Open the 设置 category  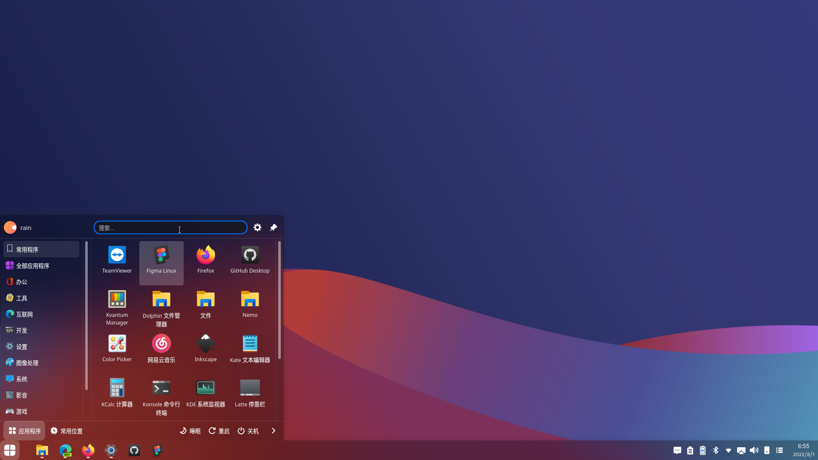(41, 346)
